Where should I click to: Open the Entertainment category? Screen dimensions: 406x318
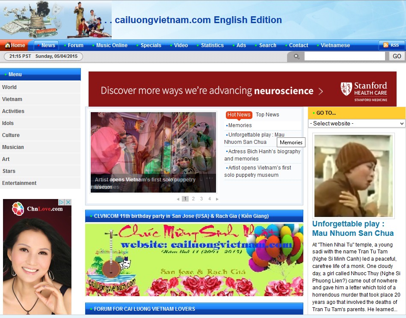pos(40,183)
